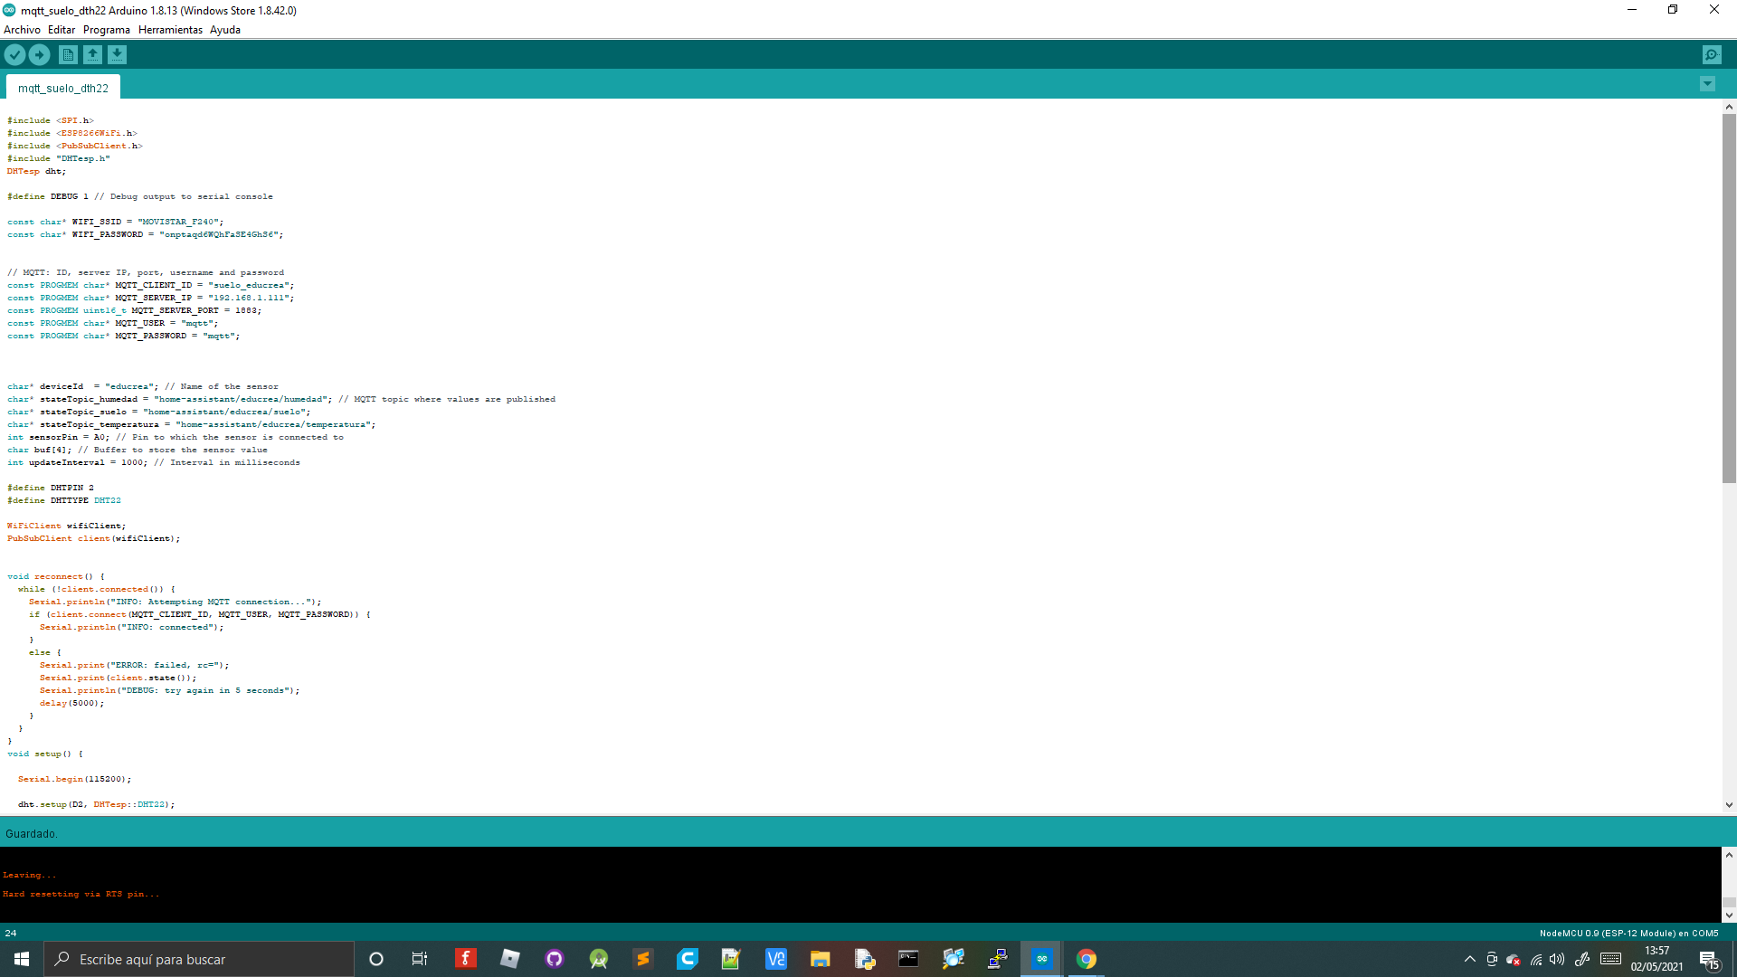Image resolution: width=1737 pixels, height=977 pixels.
Task: Click the taskbar search input field
Action: 199,959
